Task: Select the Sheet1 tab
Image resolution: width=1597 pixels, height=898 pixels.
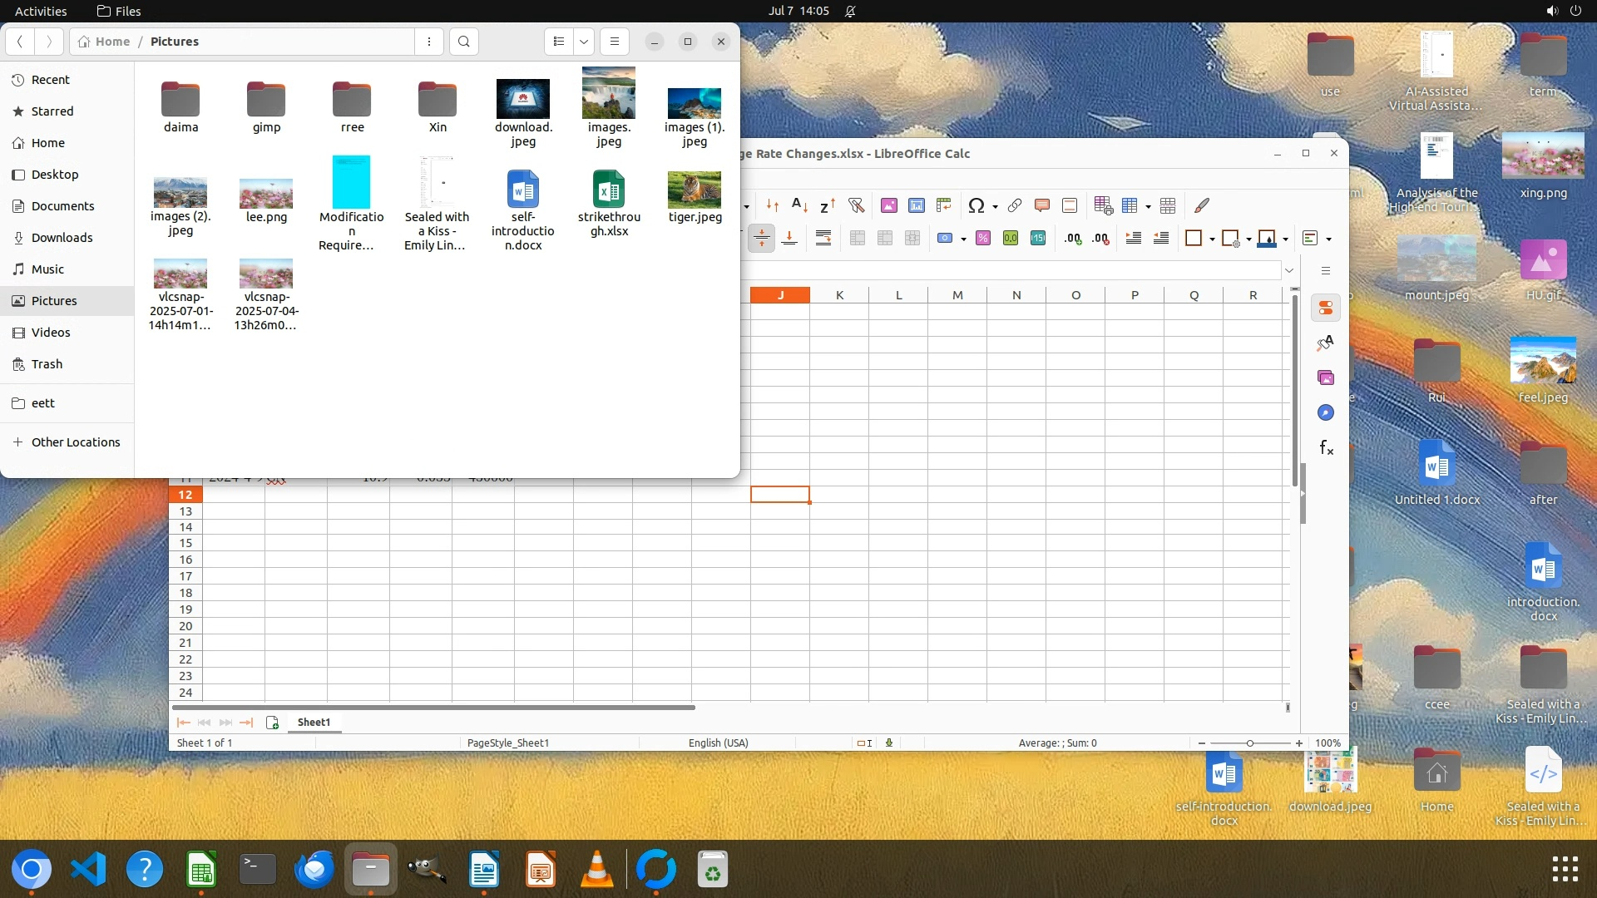Action: pyautogui.click(x=314, y=722)
